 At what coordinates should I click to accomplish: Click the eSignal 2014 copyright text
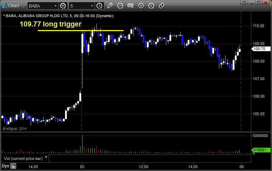(15, 129)
